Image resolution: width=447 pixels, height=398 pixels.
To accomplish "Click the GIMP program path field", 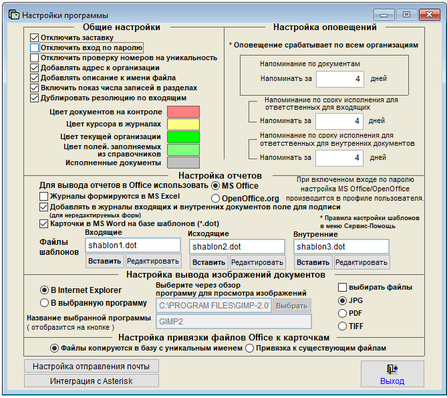I will (x=214, y=306).
